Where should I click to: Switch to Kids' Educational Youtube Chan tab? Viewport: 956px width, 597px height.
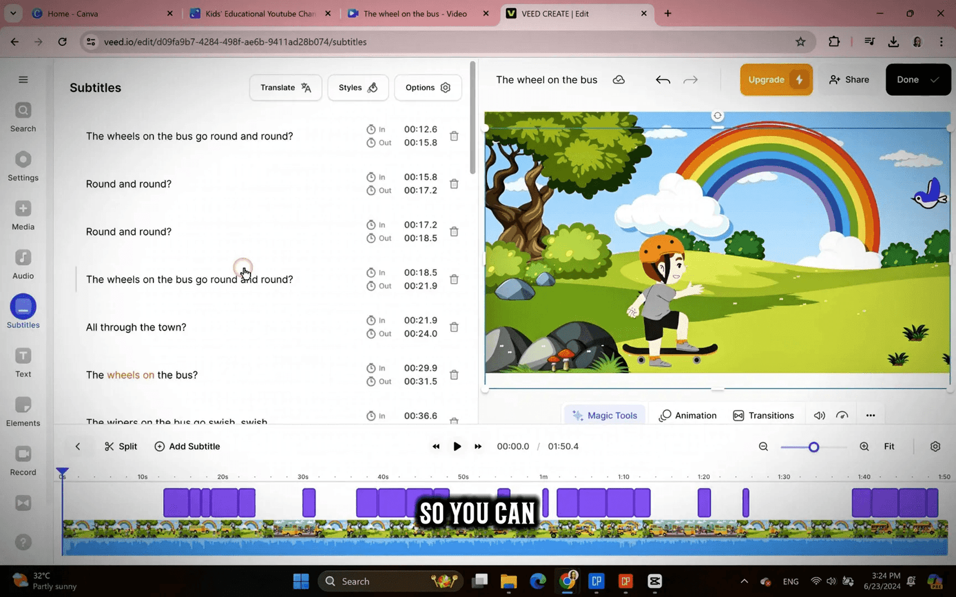[x=261, y=13]
